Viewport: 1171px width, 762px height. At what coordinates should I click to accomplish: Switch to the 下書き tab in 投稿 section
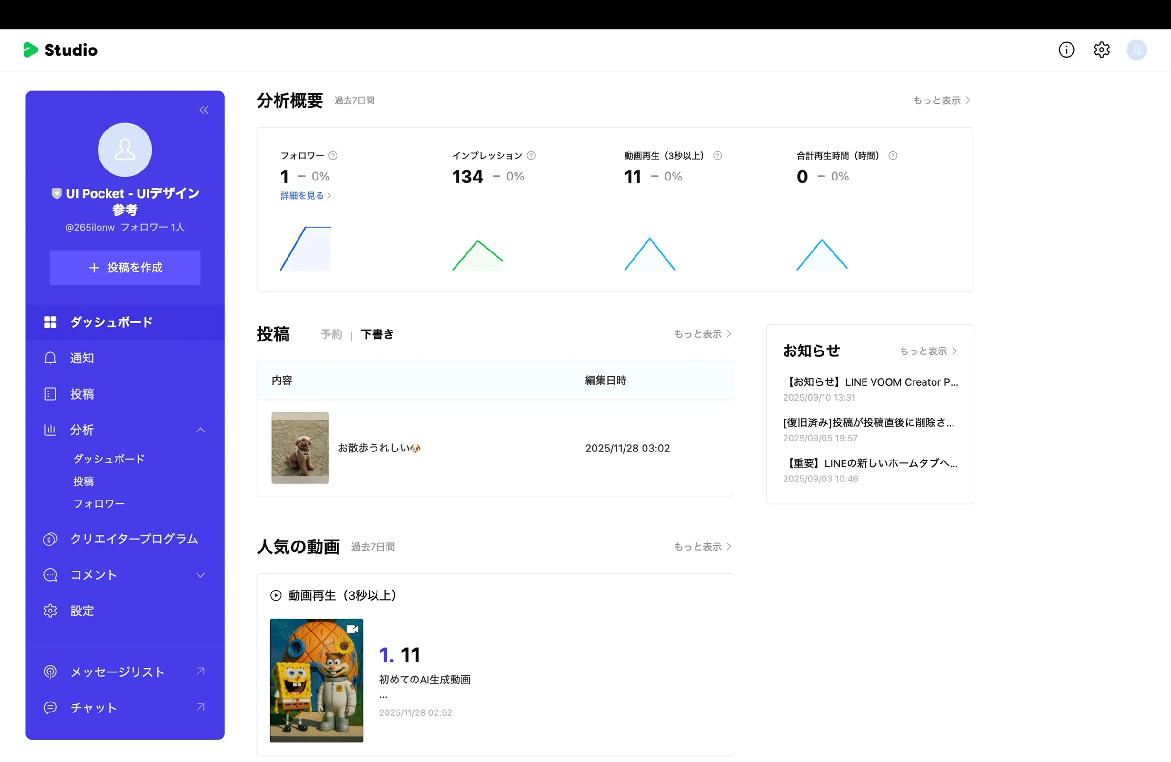pos(377,334)
